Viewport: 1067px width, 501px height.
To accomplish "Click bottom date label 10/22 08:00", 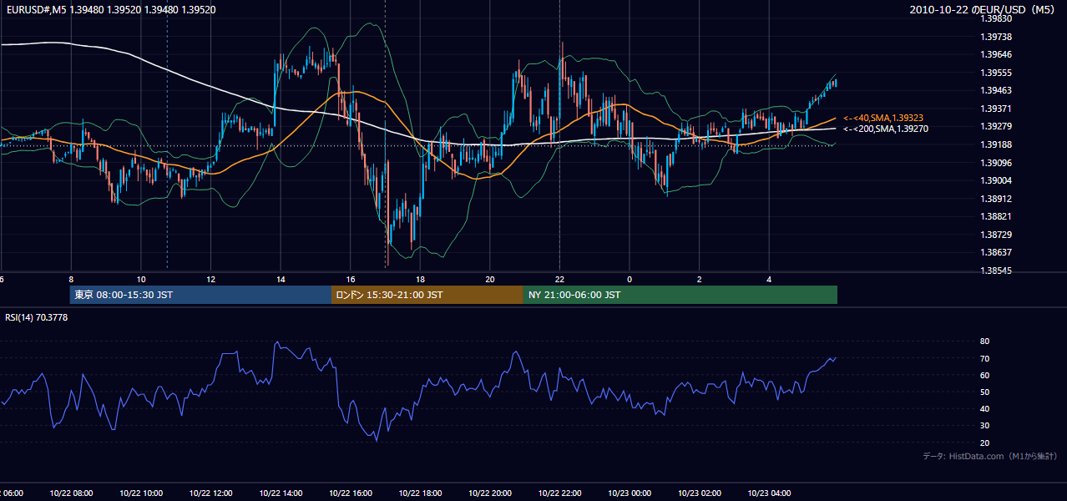I will (x=71, y=493).
